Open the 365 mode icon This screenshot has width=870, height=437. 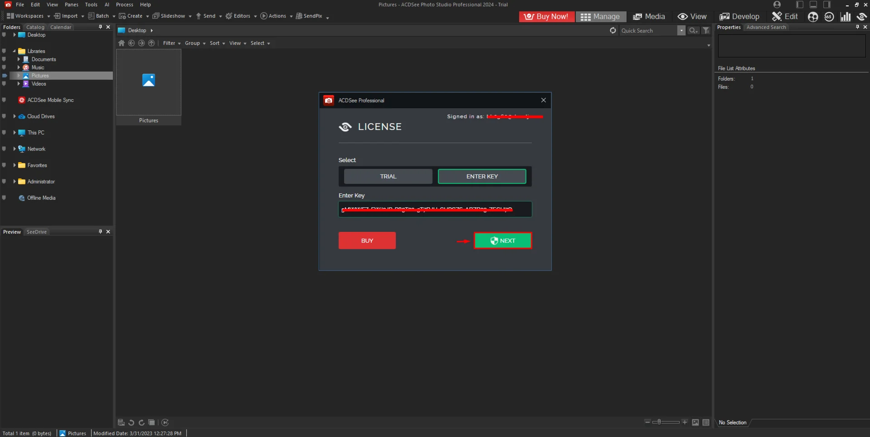829,17
